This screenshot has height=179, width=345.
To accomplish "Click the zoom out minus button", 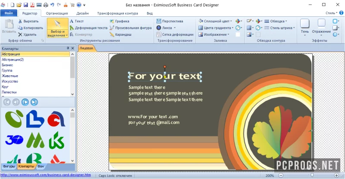I will click(281, 175).
